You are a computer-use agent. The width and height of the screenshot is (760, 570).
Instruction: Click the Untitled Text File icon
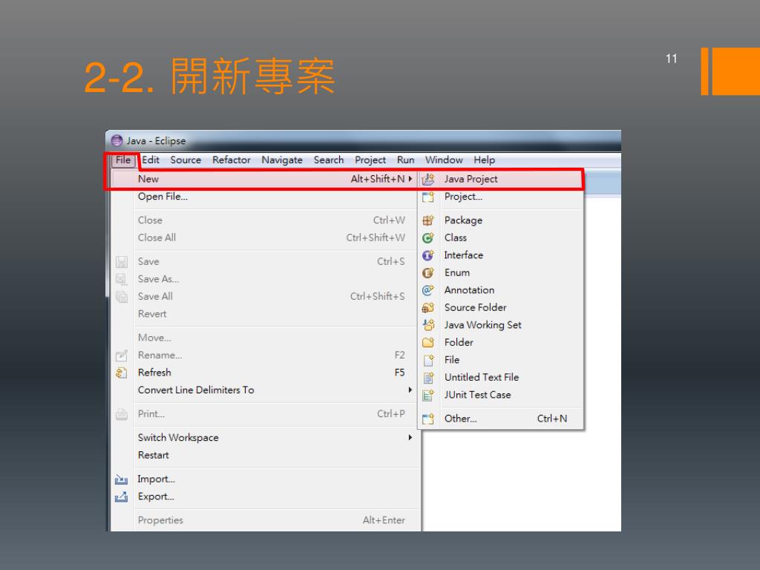[x=428, y=378]
